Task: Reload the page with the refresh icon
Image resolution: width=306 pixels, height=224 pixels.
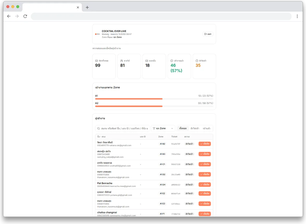Action: tap(25, 16)
